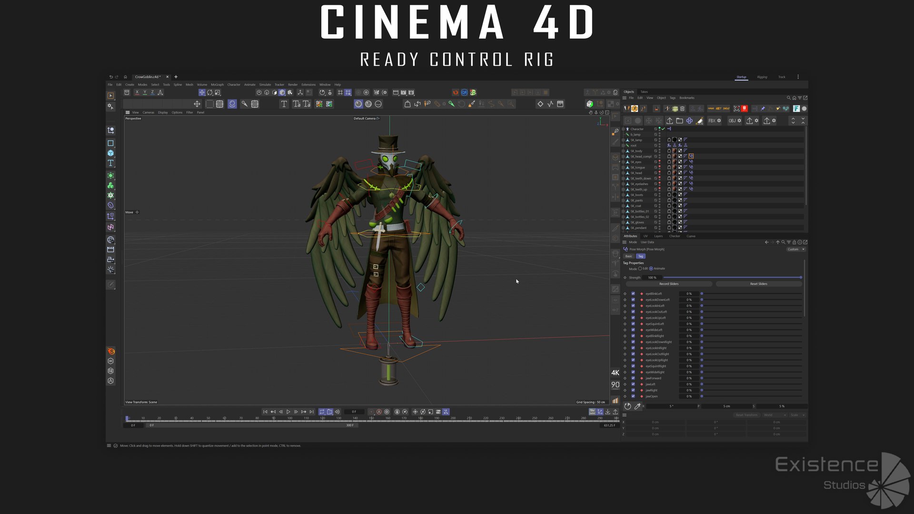This screenshot has height=514, width=914.
Task: Expand the SK_body object in tree
Action: [x=623, y=151]
